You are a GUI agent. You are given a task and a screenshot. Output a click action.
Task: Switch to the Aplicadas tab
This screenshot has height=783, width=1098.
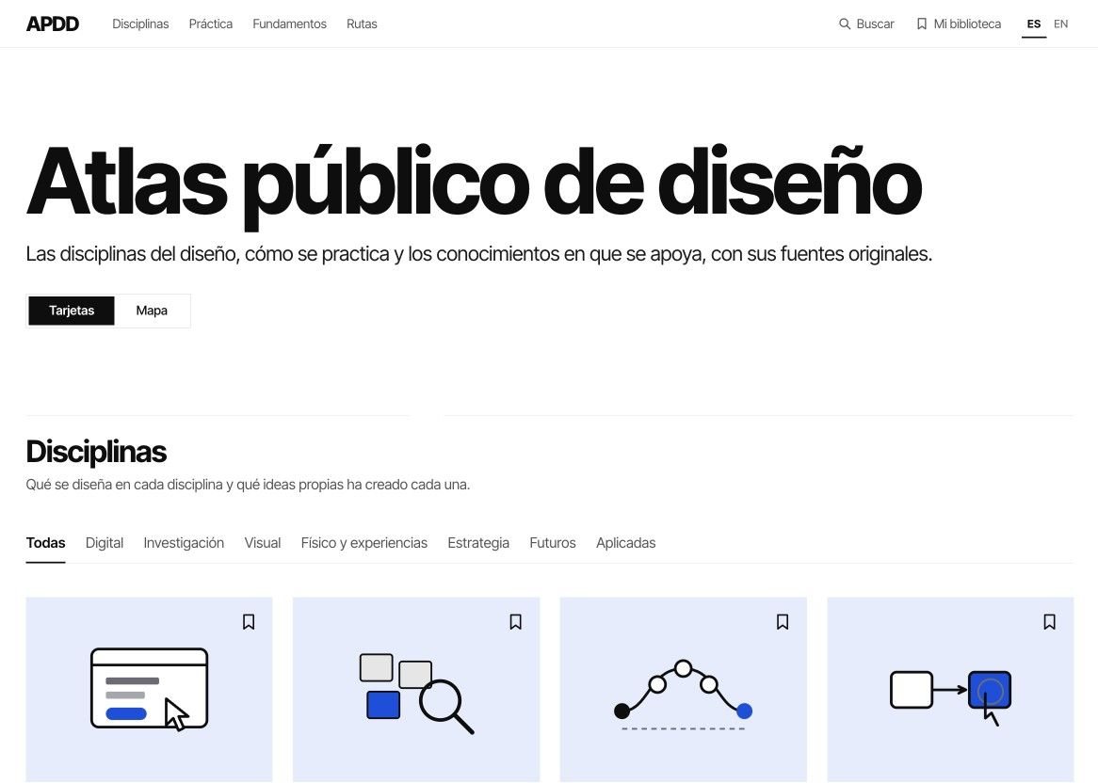[625, 543]
